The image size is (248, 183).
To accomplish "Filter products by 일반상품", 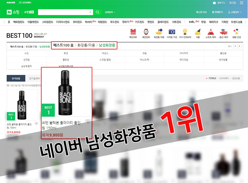I will pyautogui.click(x=236, y=78).
